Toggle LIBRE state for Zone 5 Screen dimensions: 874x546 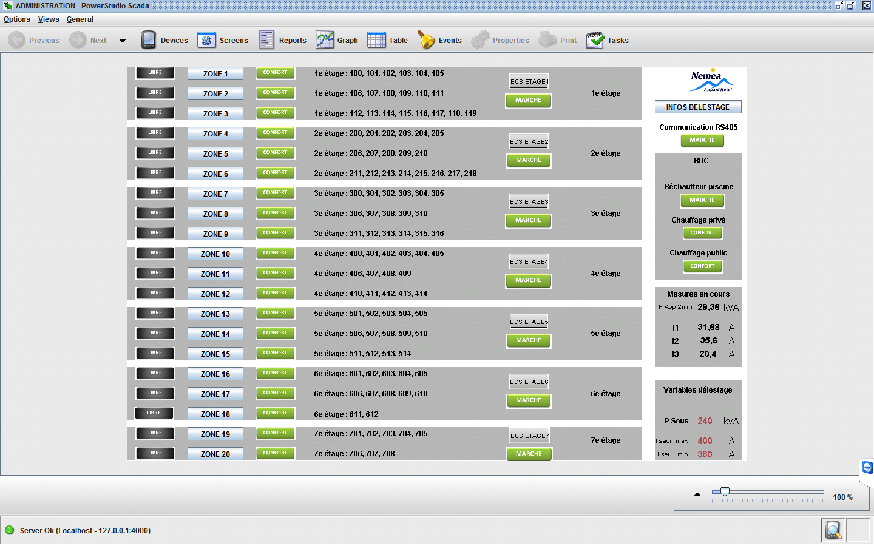coord(155,153)
